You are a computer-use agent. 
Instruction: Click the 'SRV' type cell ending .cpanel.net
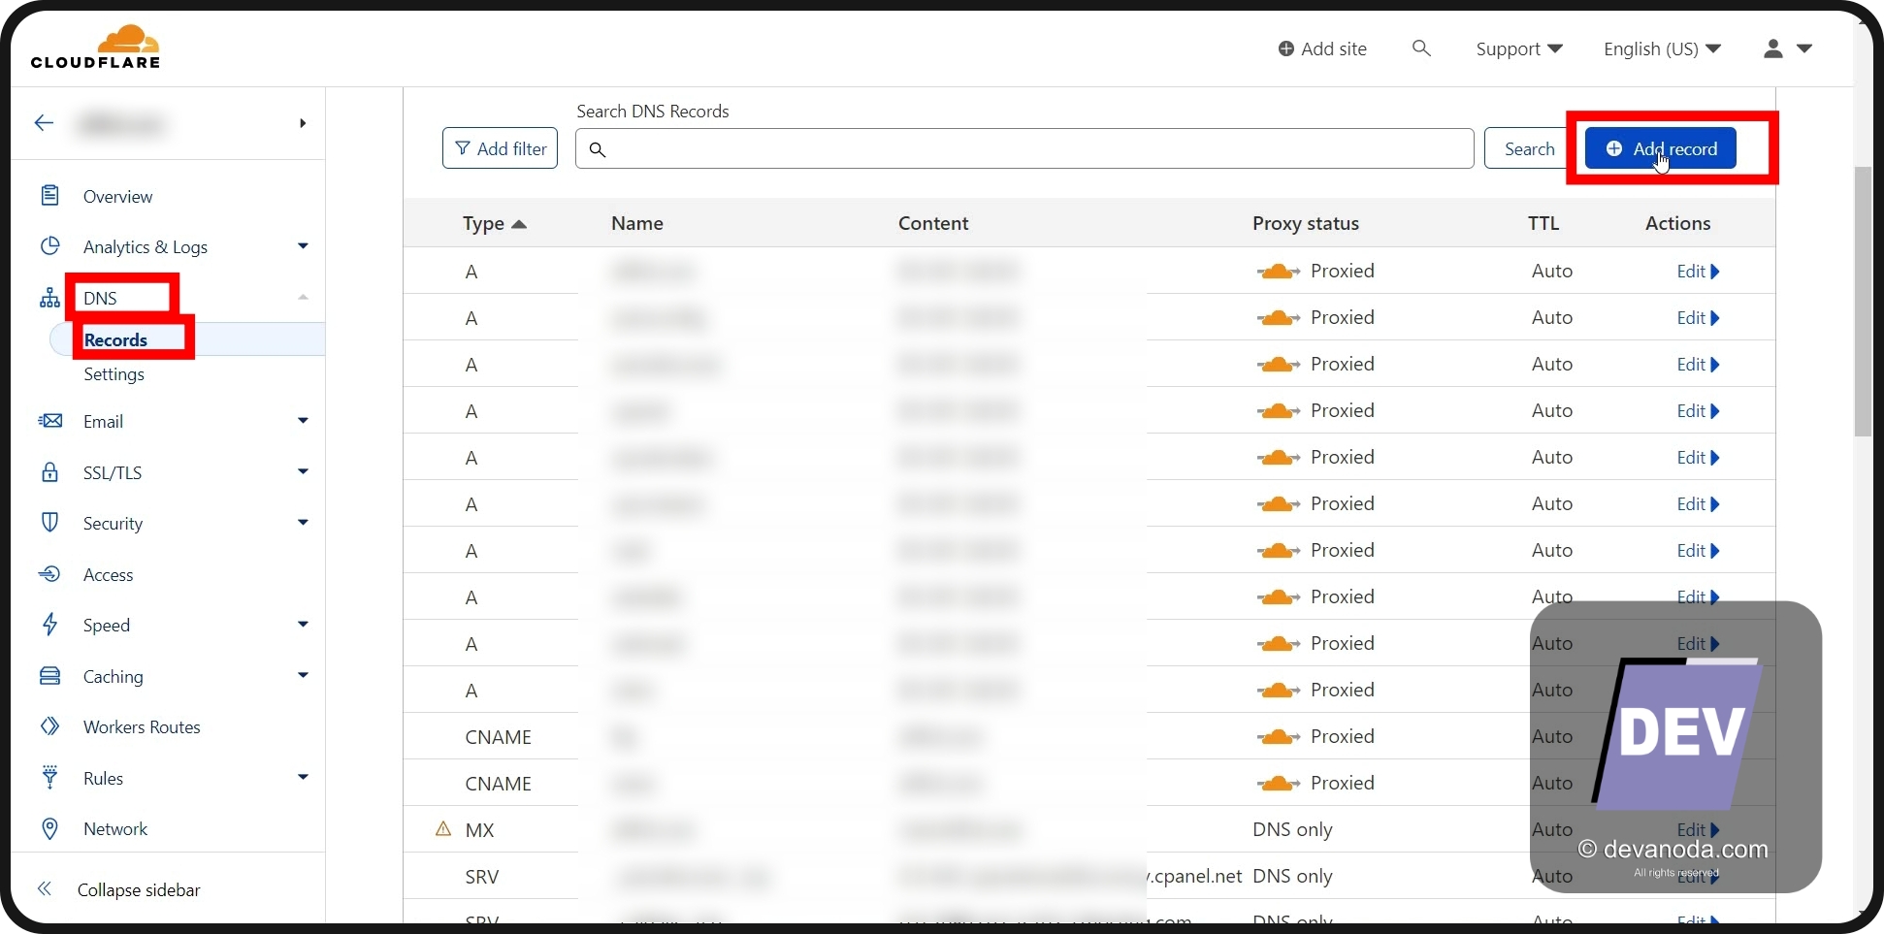coord(481,877)
